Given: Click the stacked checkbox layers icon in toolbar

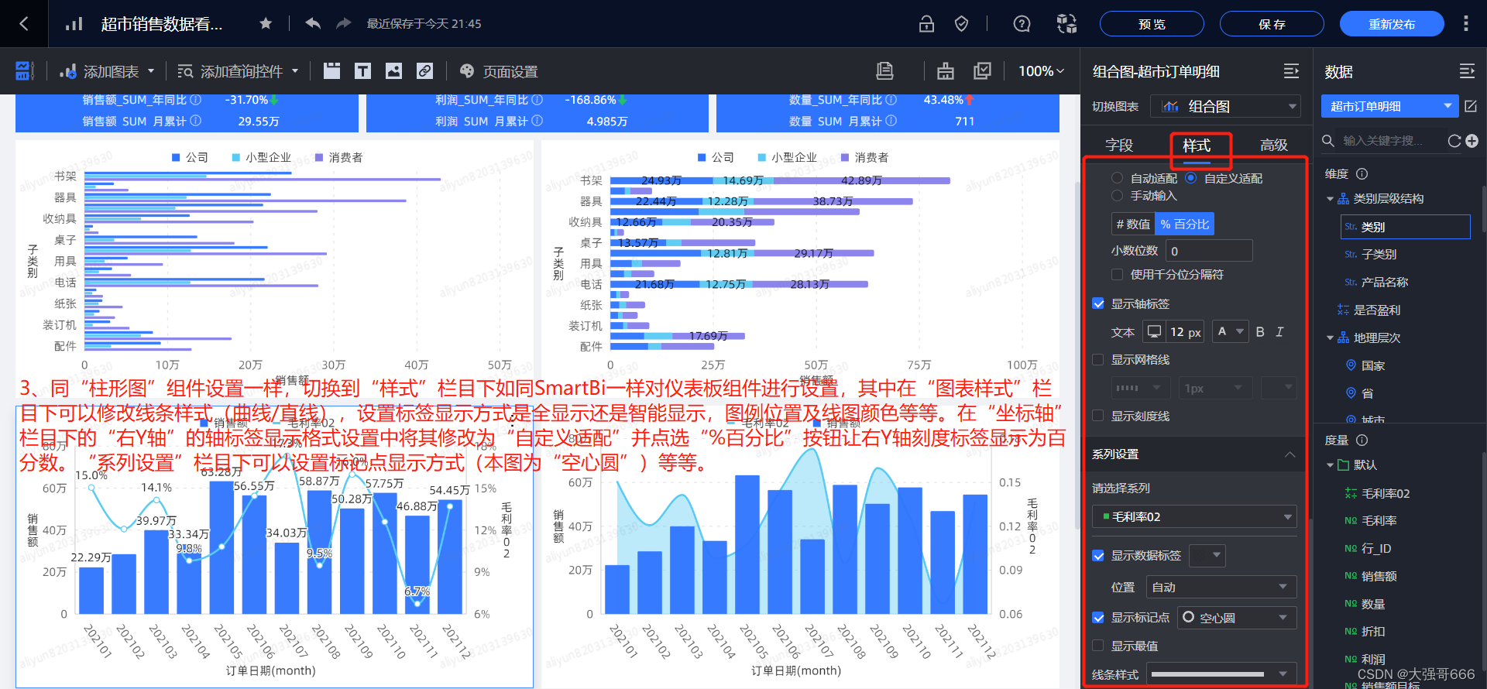Looking at the screenshot, I should pos(982,71).
